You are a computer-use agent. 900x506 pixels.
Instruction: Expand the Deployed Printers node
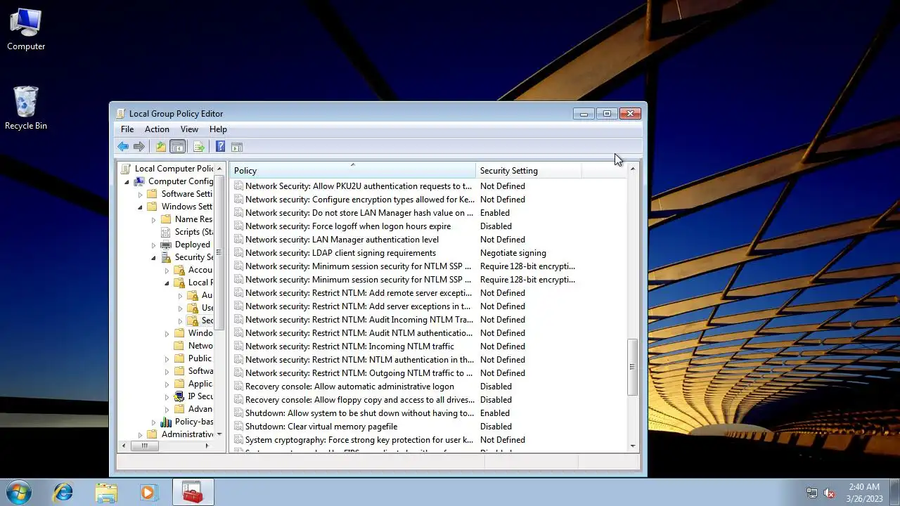click(154, 245)
